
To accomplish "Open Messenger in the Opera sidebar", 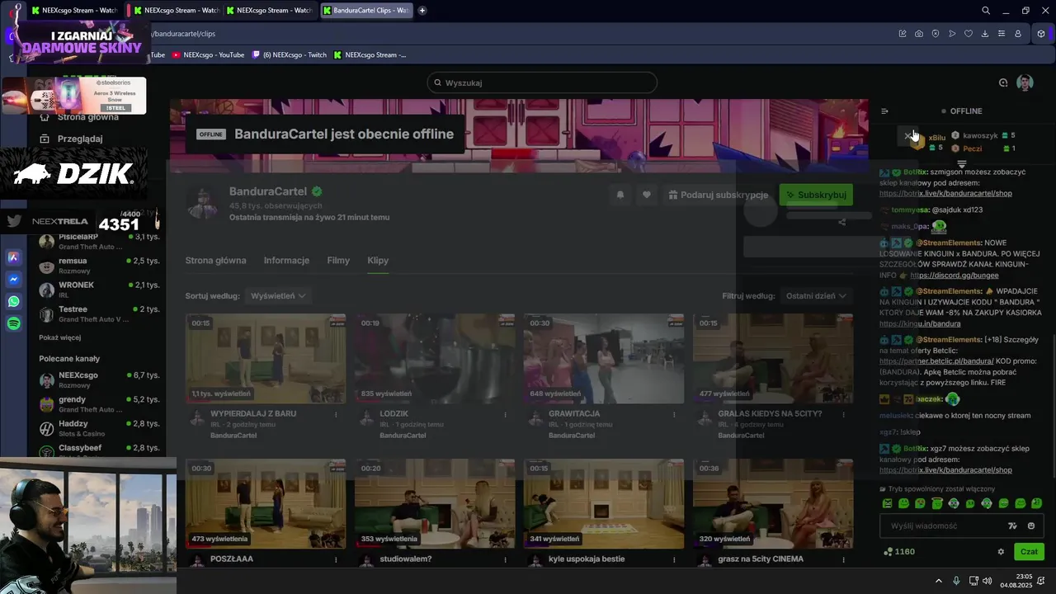I will tap(14, 280).
